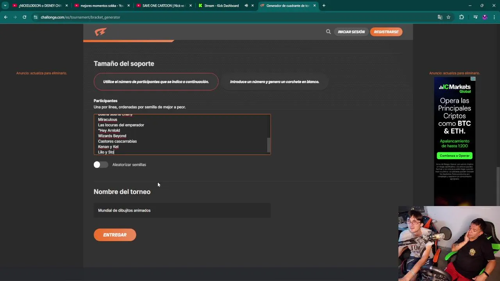
Task: Click the 'Kenan y Kel' line
Action: tap(108, 147)
